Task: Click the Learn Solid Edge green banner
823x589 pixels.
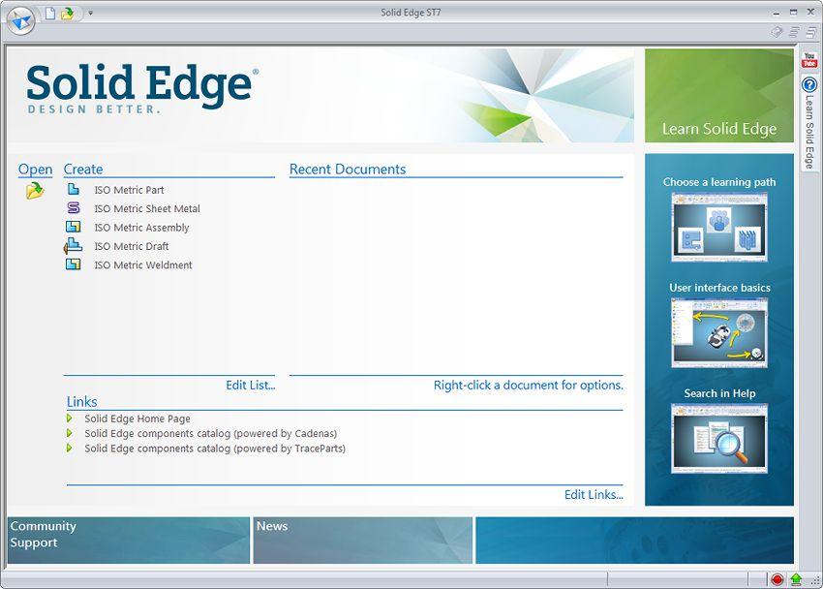Action: point(719,96)
